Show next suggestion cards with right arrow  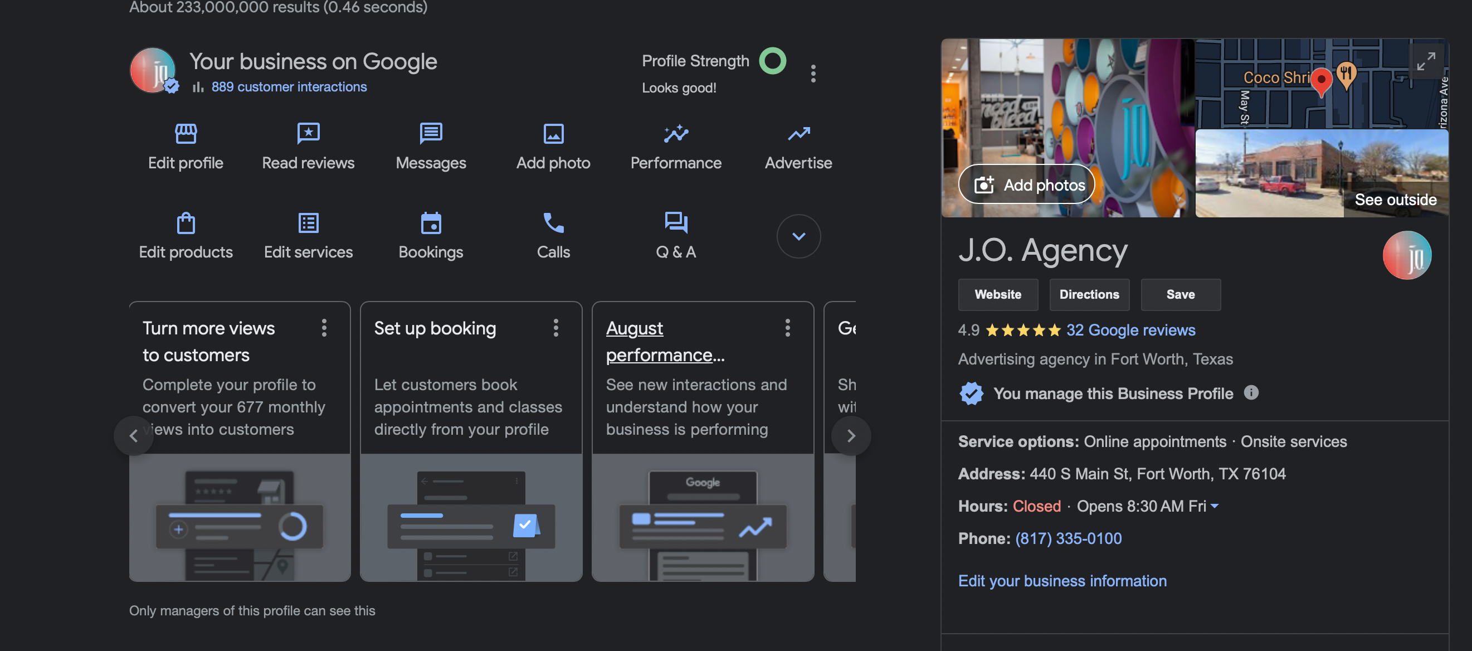pos(851,435)
